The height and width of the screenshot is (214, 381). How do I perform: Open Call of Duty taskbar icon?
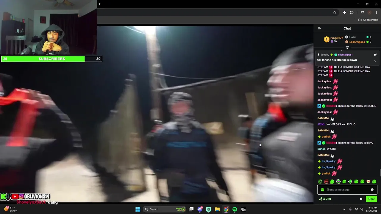coord(243,209)
